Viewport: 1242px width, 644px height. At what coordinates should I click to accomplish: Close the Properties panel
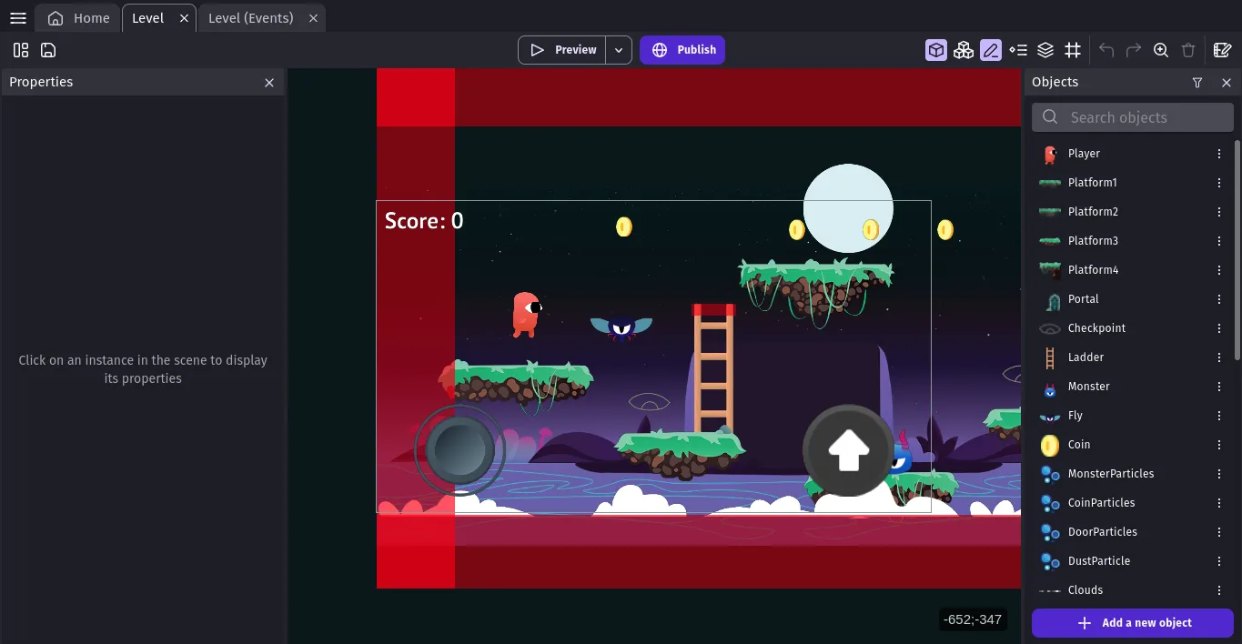[x=269, y=82]
